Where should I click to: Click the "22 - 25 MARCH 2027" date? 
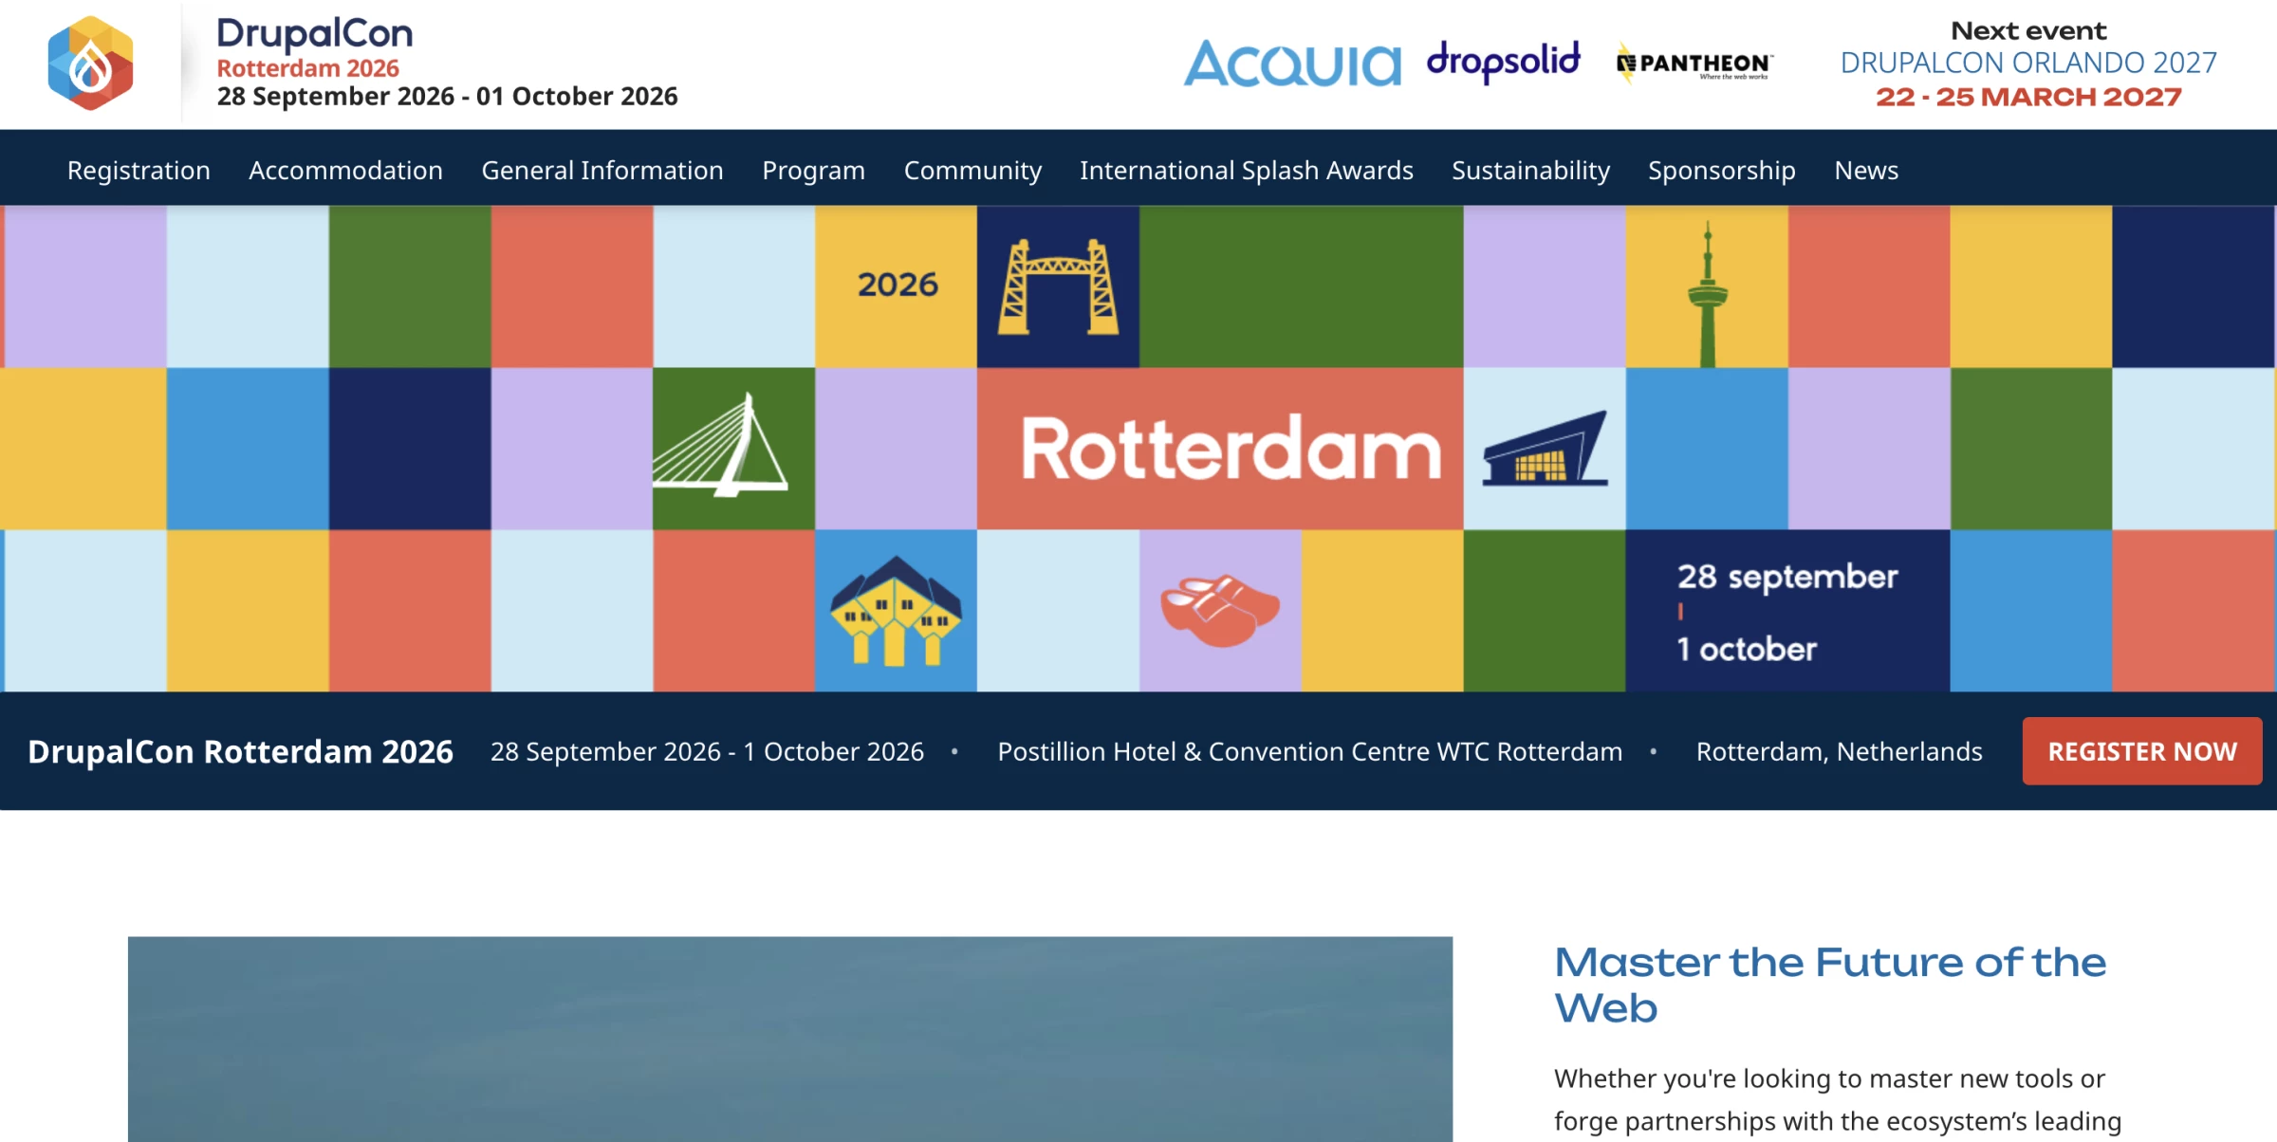coord(2028,97)
